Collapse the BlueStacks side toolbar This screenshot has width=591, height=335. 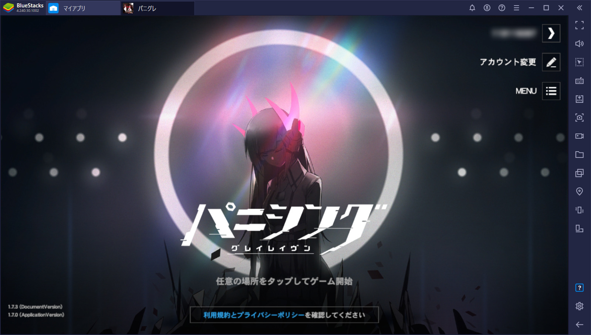(x=580, y=8)
